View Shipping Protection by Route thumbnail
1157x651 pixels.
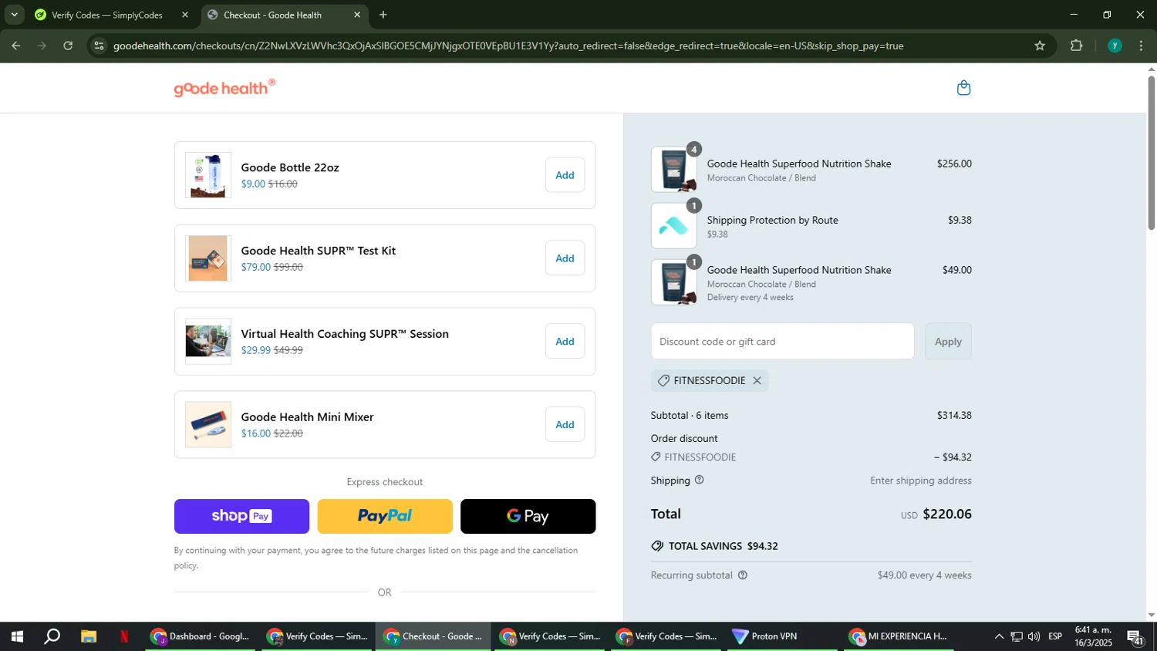click(x=673, y=226)
